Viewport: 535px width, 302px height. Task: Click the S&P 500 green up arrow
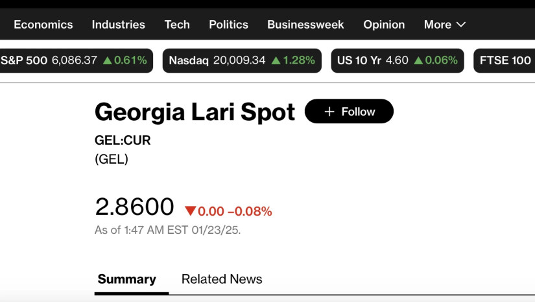tap(107, 60)
